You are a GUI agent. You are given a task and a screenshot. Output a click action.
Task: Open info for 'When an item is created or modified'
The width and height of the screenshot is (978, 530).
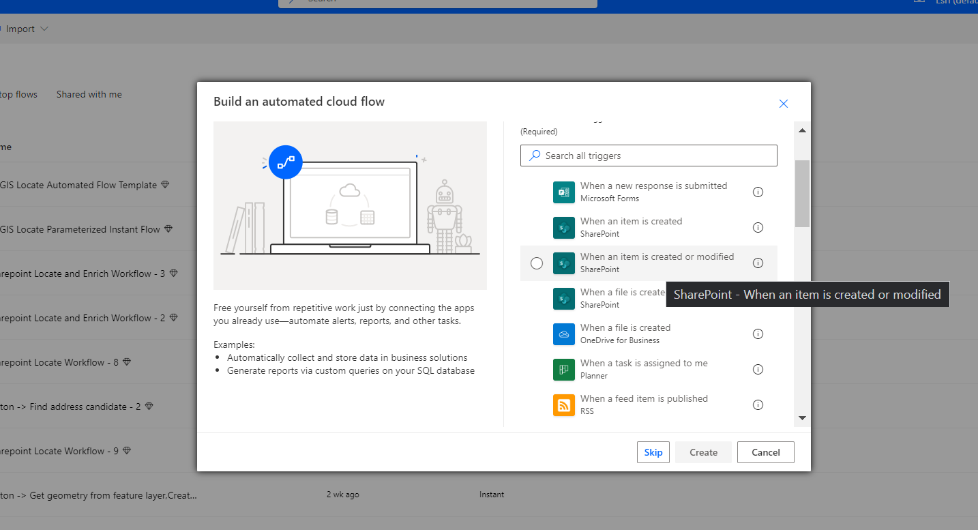point(758,263)
